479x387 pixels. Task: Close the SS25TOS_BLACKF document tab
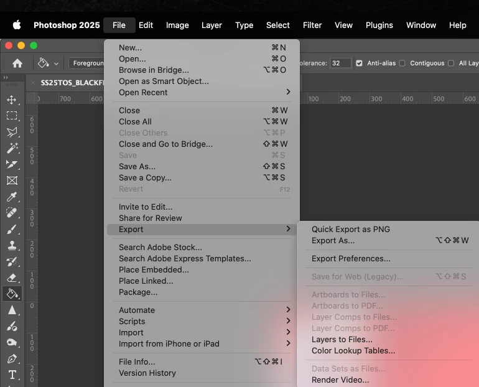(x=33, y=83)
